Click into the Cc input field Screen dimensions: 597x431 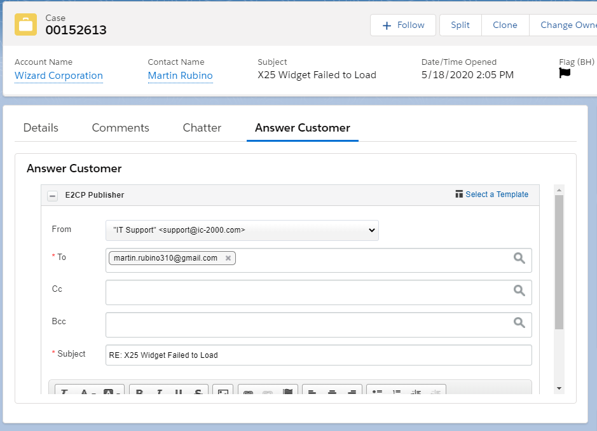319,292
